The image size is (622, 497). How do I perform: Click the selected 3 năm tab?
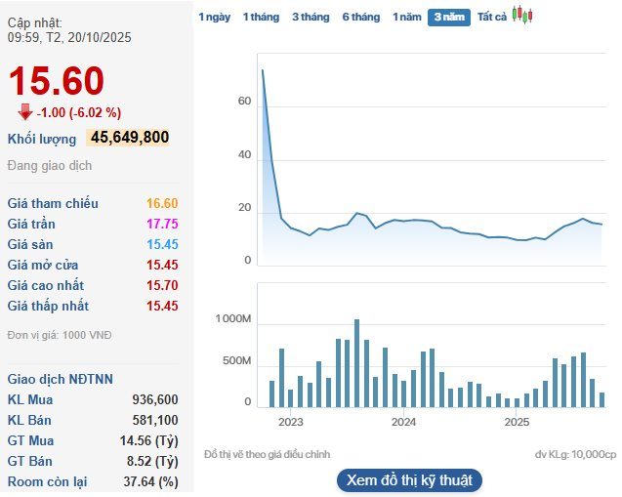click(x=448, y=18)
